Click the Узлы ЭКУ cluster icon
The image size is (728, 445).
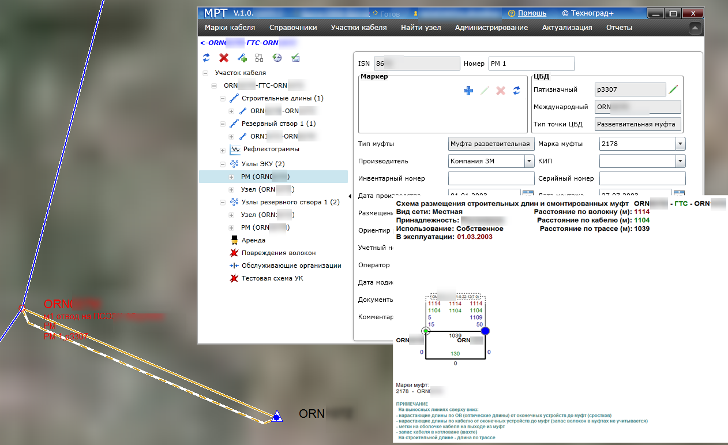click(234, 164)
